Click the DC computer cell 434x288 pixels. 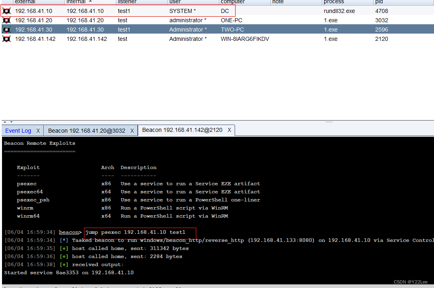click(225, 11)
